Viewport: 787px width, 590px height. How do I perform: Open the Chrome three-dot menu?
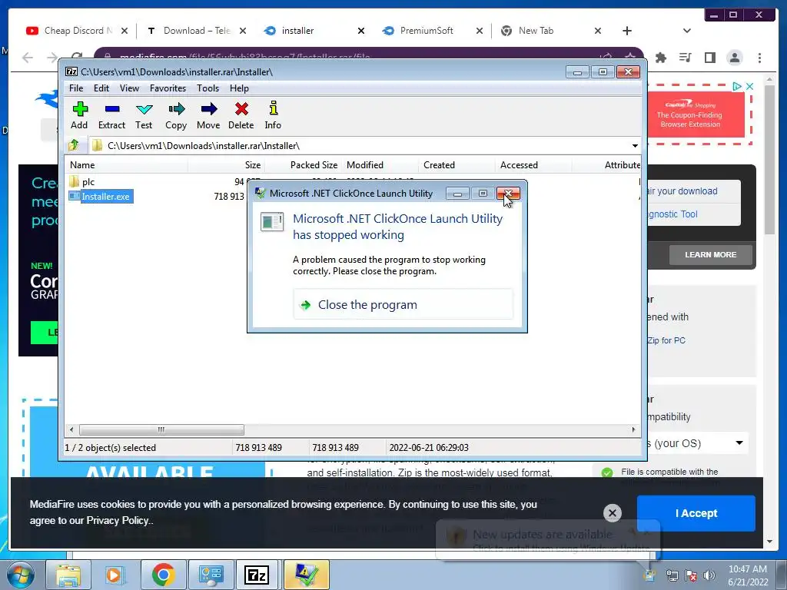[759, 58]
